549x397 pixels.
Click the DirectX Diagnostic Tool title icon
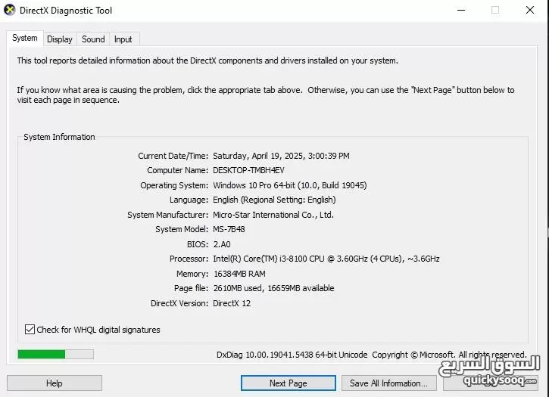pyautogui.click(x=9, y=10)
